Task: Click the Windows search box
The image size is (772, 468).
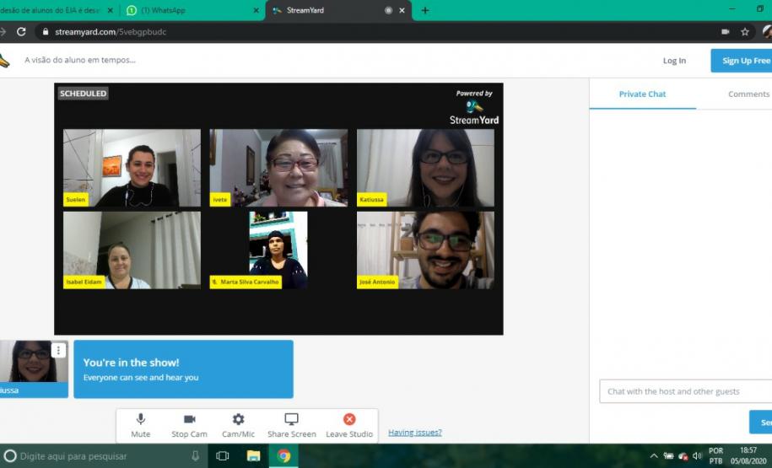Action: pos(104,456)
